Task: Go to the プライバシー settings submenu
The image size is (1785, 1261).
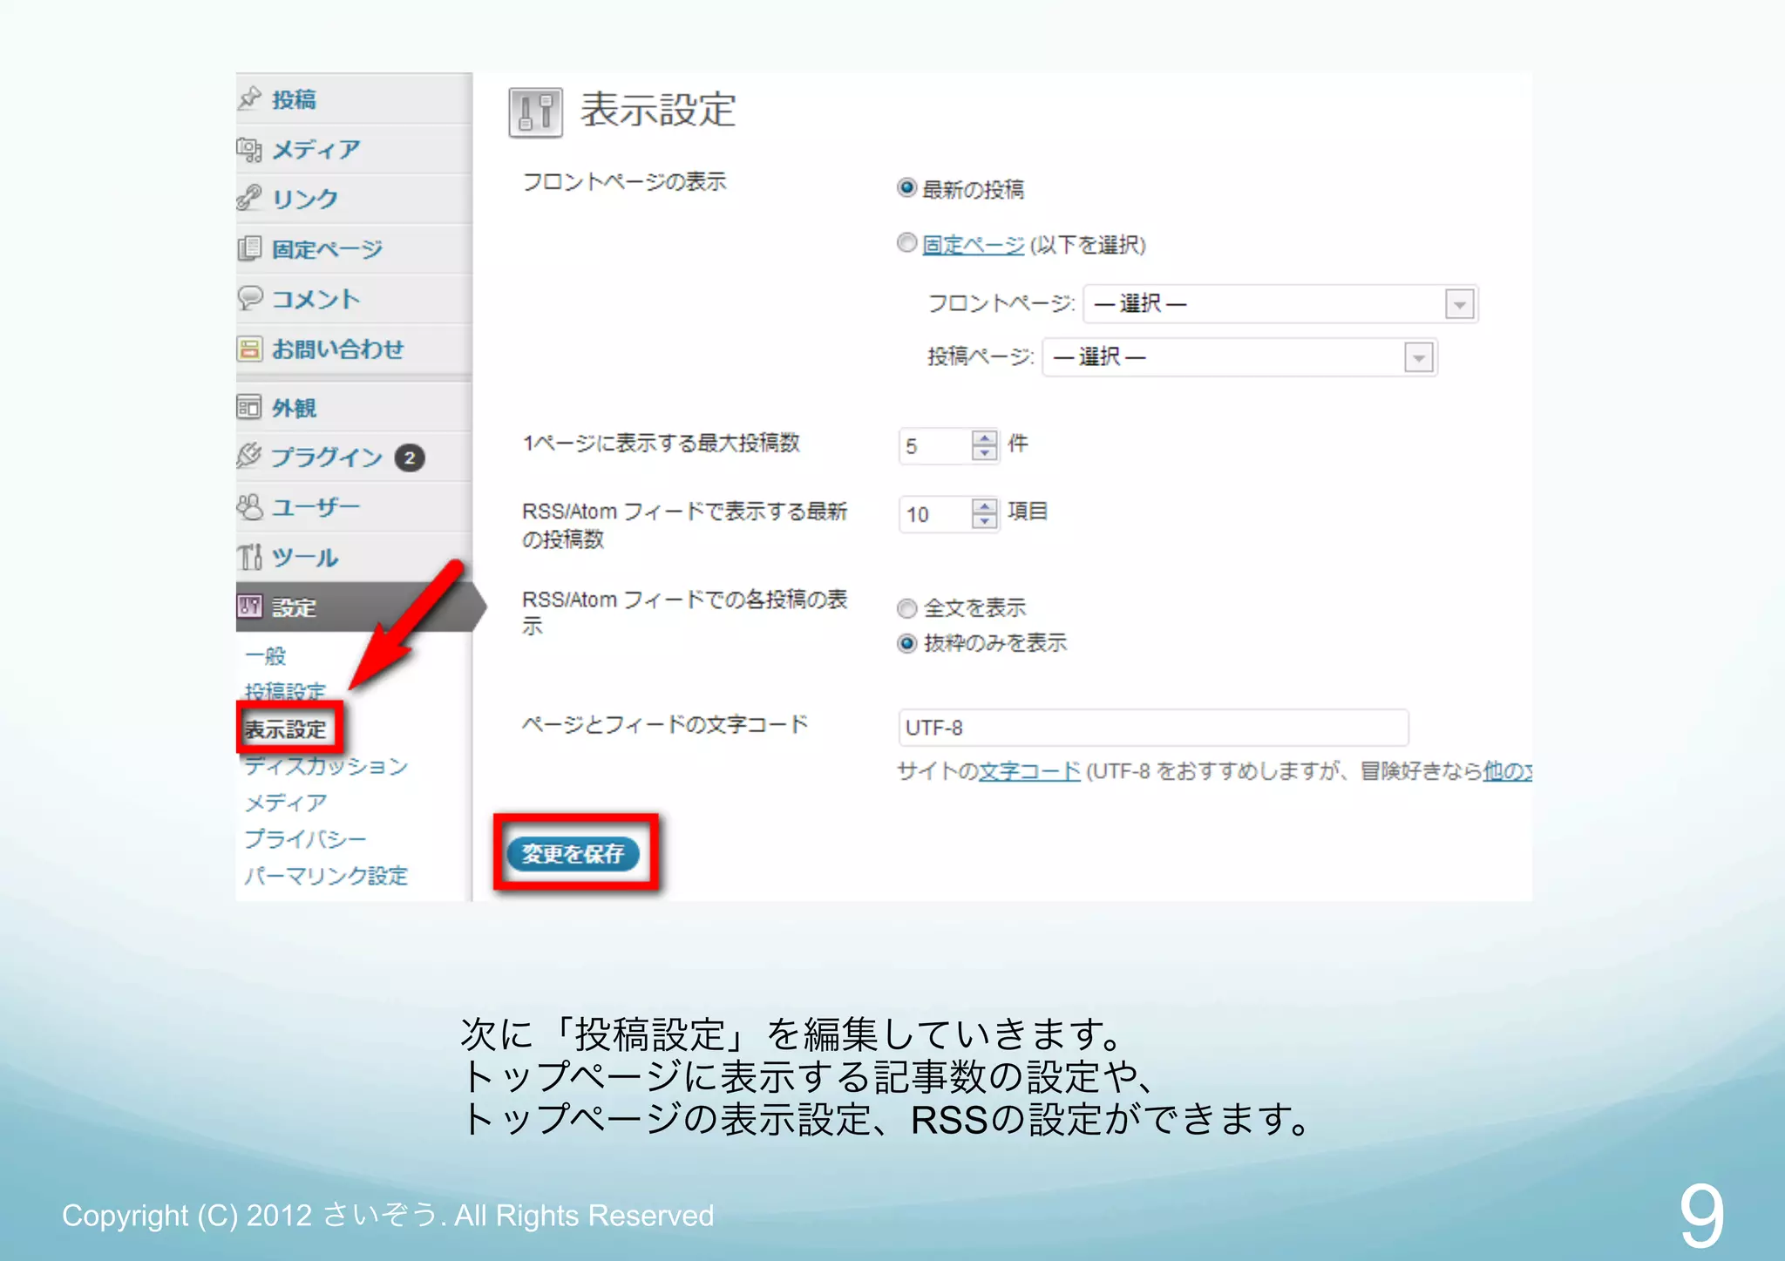Action: coord(305,838)
